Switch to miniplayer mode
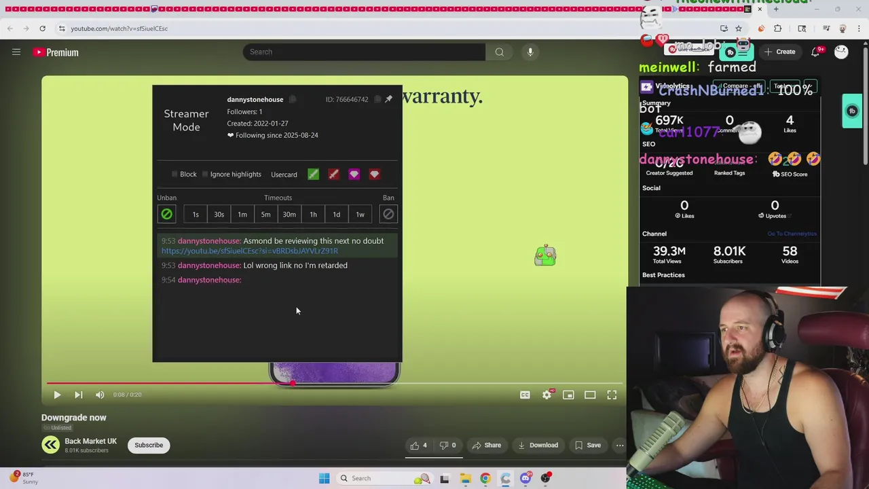 tap(568, 395)
